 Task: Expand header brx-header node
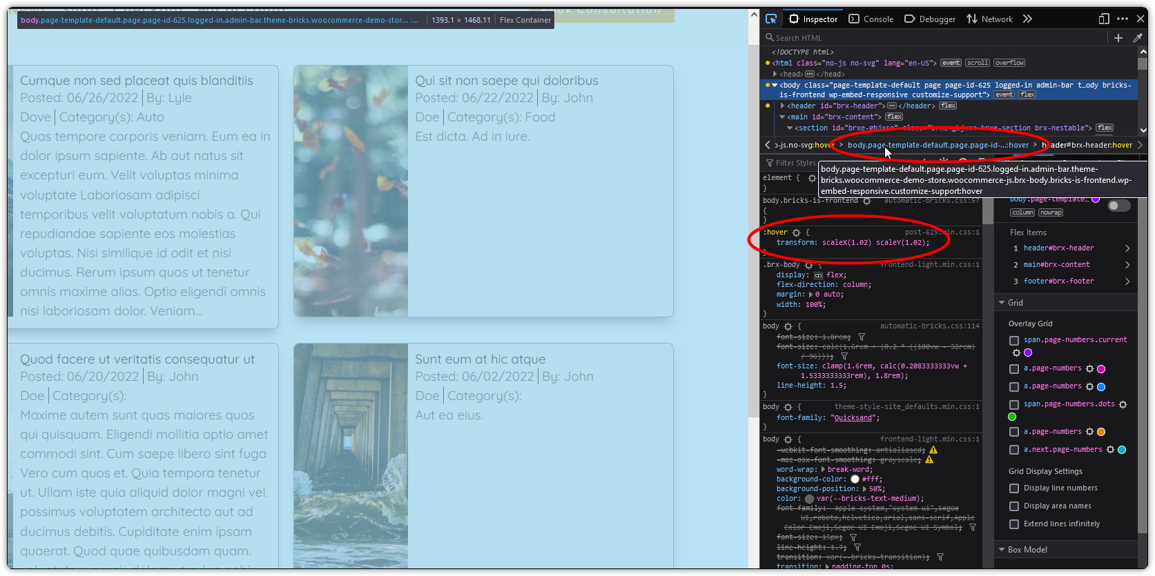[x=782, y=106]
